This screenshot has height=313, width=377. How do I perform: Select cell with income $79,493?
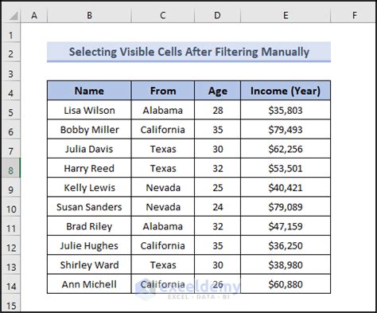coord(286,130)
